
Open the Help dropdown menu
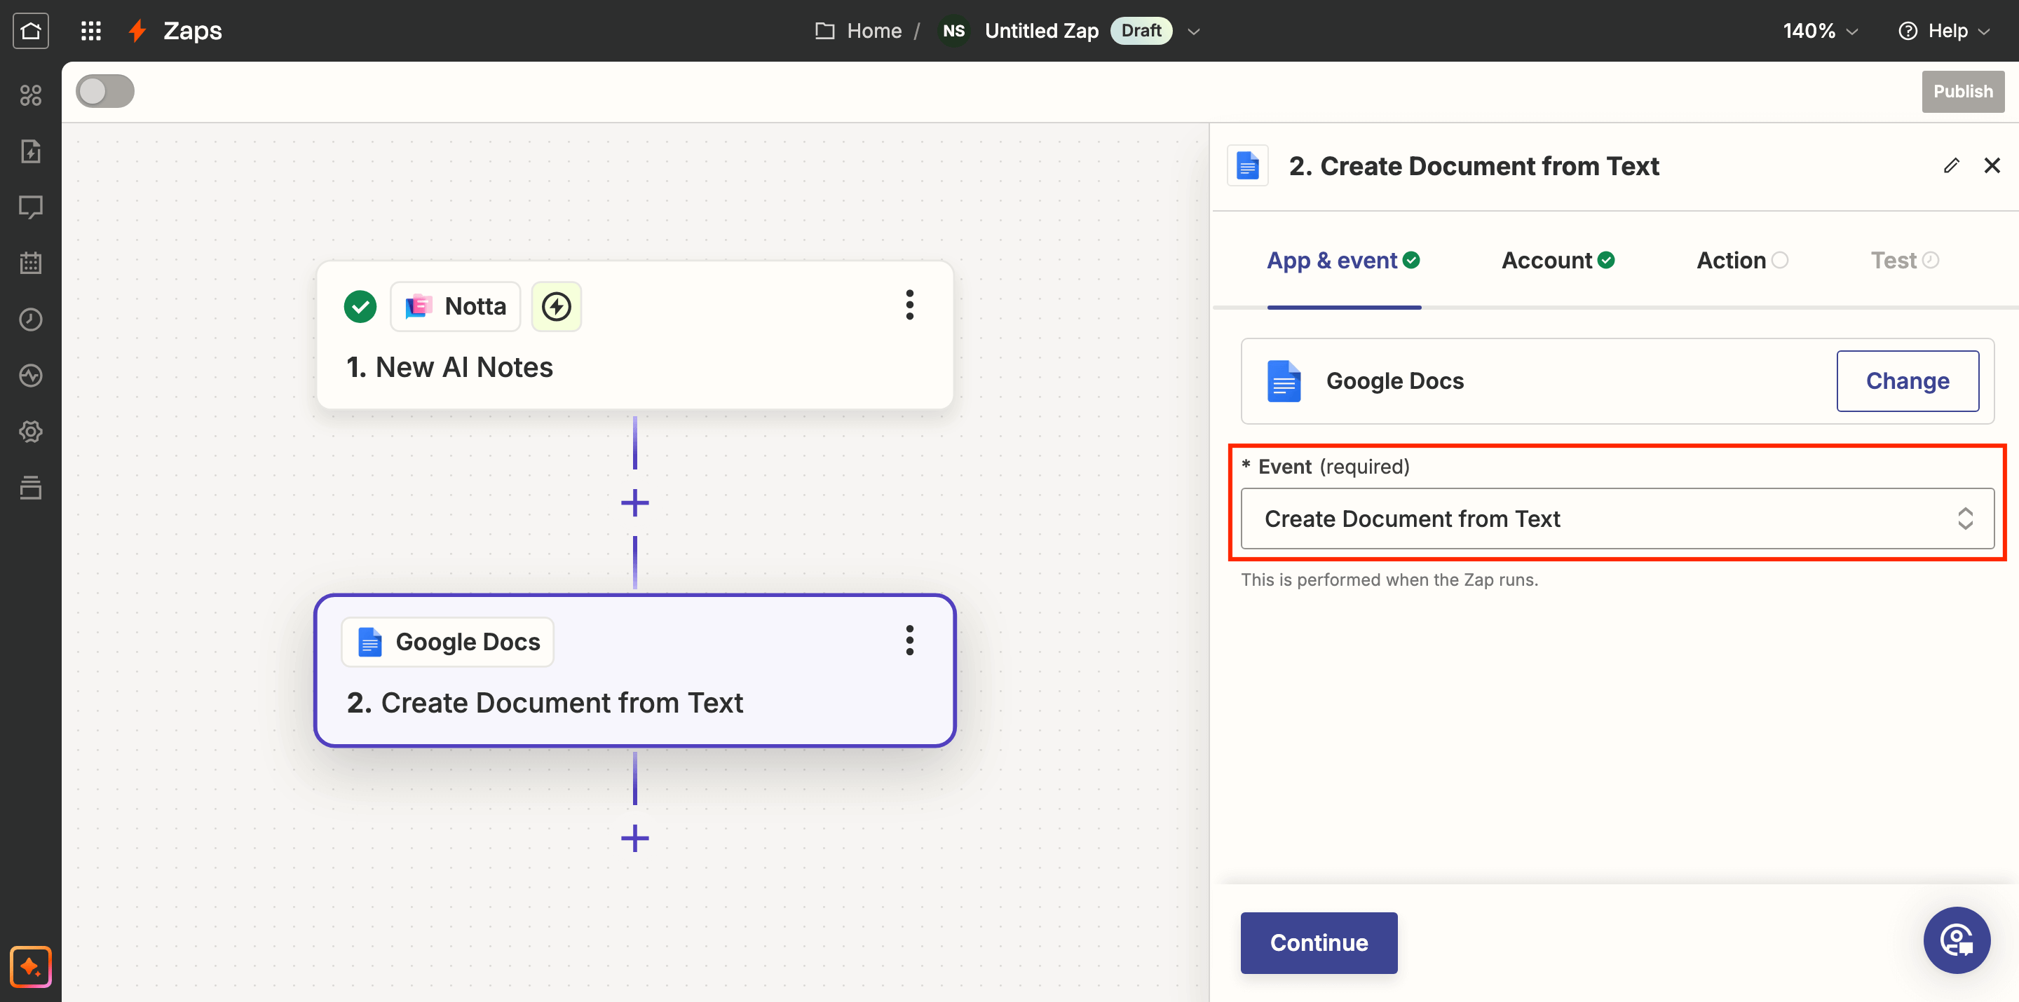(1945, 31)
